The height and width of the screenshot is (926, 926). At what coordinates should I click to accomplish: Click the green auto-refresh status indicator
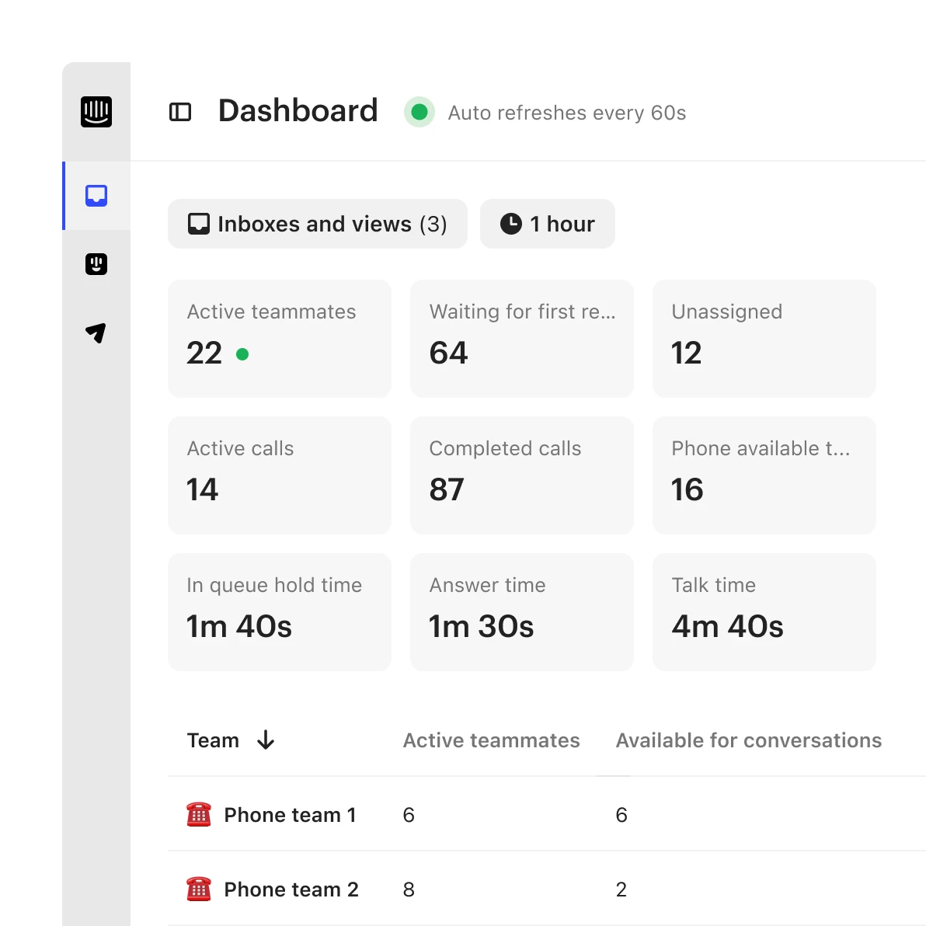(x=419, y=112)
